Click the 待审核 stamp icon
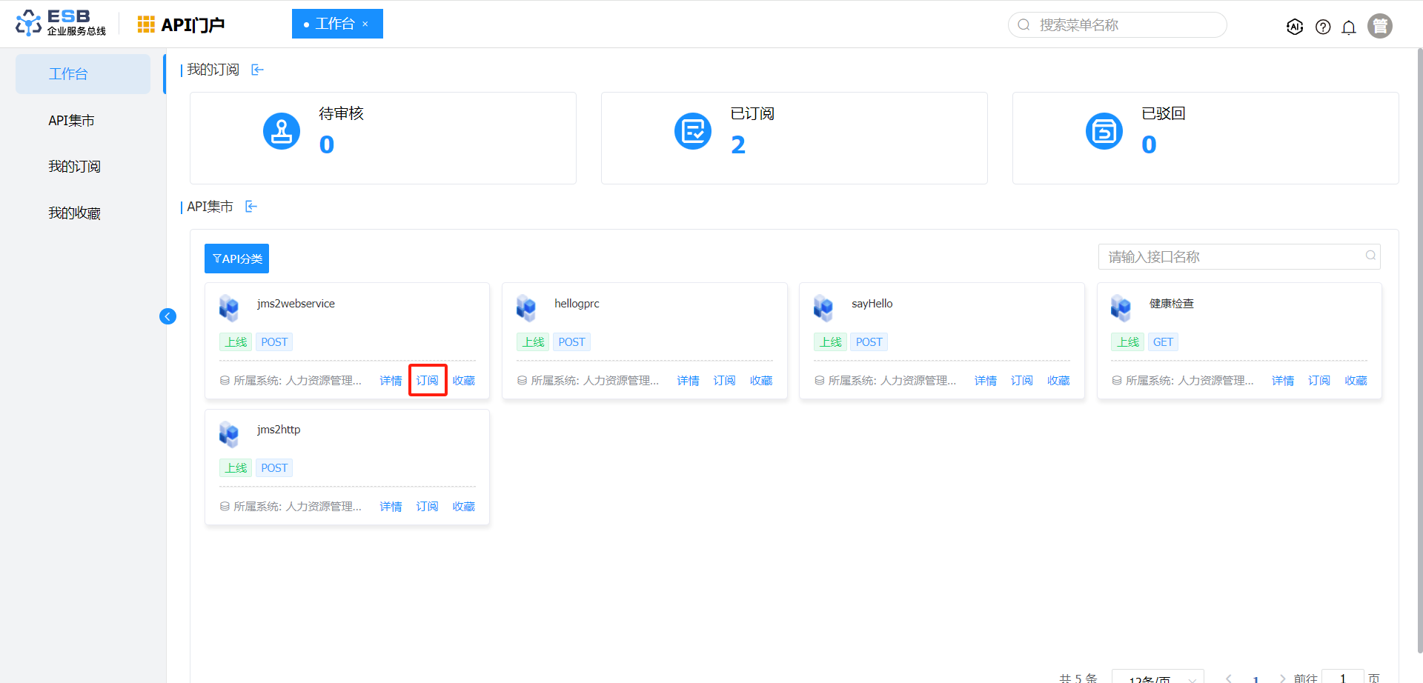This screenshot has width=1423, height=683. [x=282, y=131]
